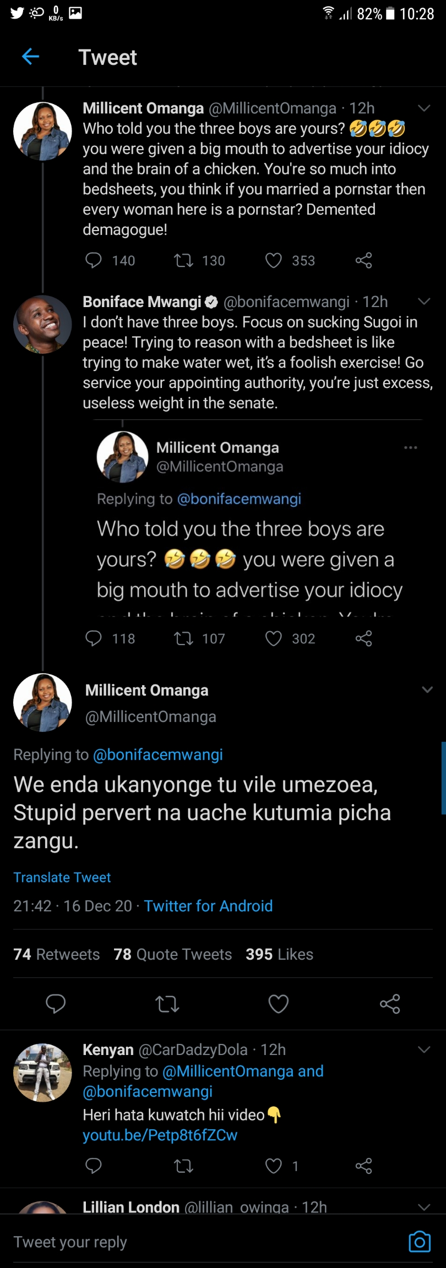This screenshot has width=446, height=1268.
Task: Like the main tweet using large heart icon
Action: [278, 1004]
